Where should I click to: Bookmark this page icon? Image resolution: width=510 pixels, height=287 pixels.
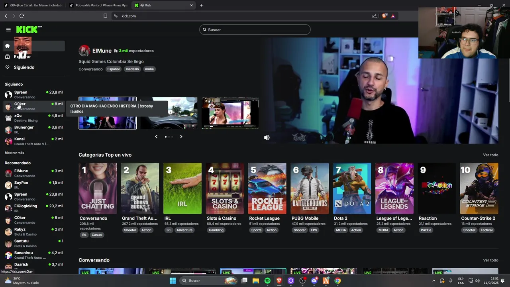click(x=105, y=16)
